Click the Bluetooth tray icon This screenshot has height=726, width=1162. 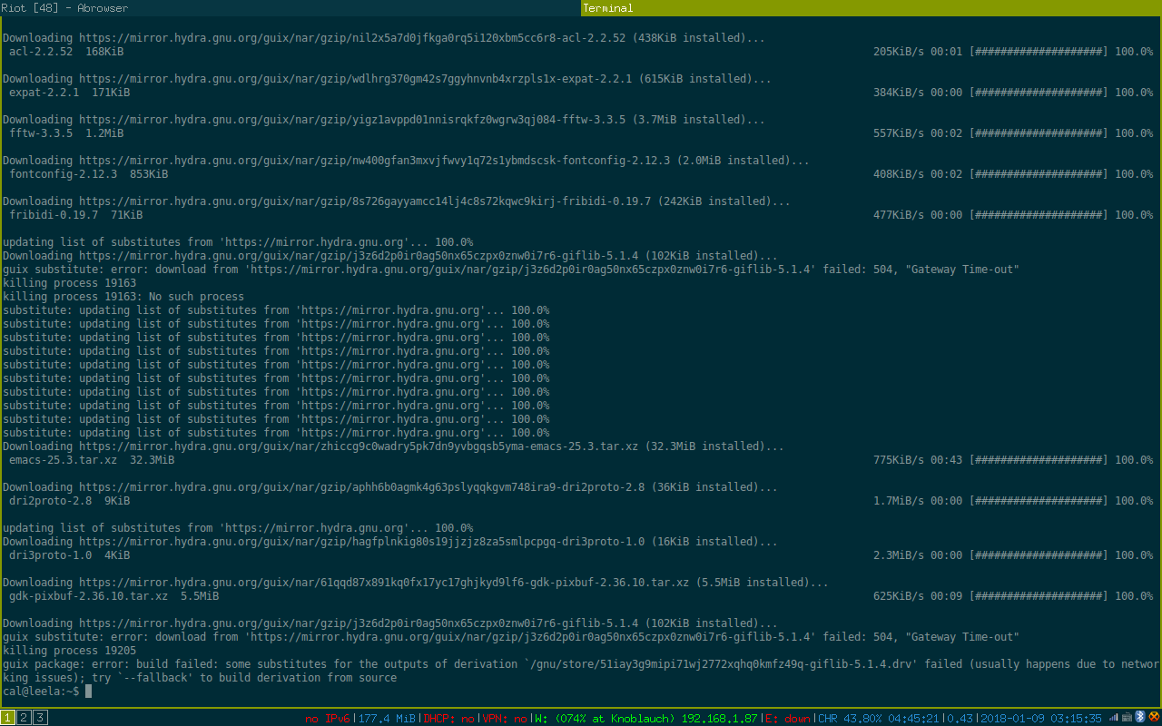click(1141, 718)
